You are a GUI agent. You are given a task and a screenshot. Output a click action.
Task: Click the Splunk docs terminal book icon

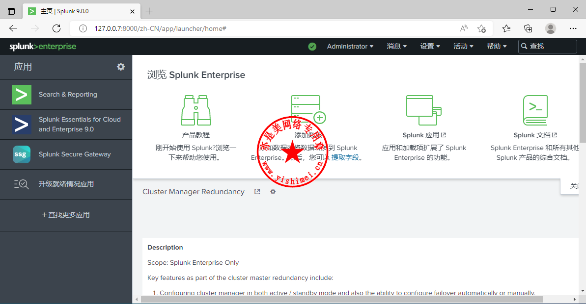coord(535,110)
